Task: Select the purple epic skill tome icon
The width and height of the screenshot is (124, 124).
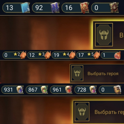Action: click(55, 8)
